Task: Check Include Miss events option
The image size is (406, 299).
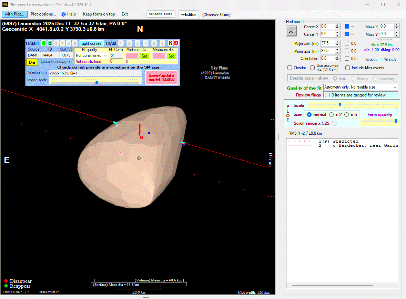Action: [348, 68]
